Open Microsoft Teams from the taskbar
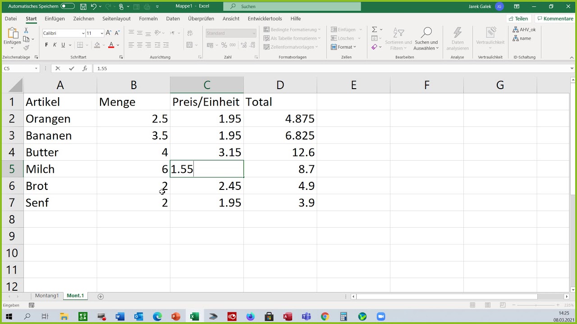This screenshot has width=577, height=324. (306, 317)
